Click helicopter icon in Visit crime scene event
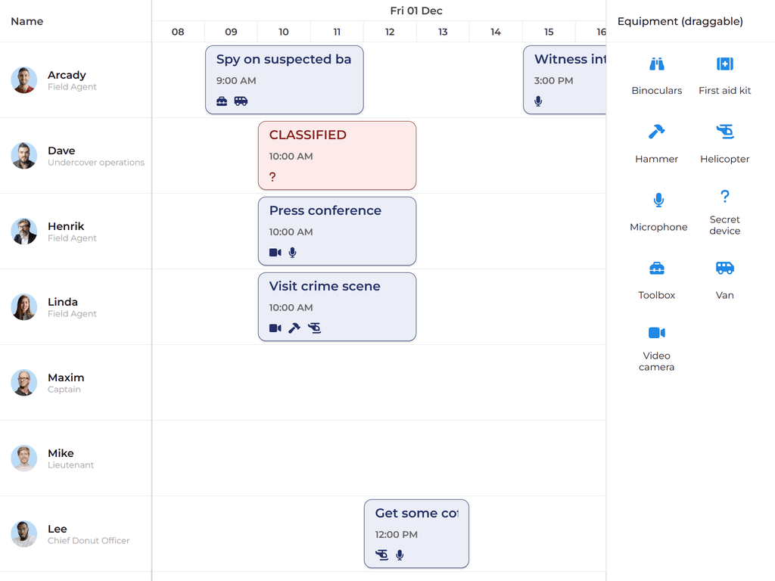 (314, 328)
